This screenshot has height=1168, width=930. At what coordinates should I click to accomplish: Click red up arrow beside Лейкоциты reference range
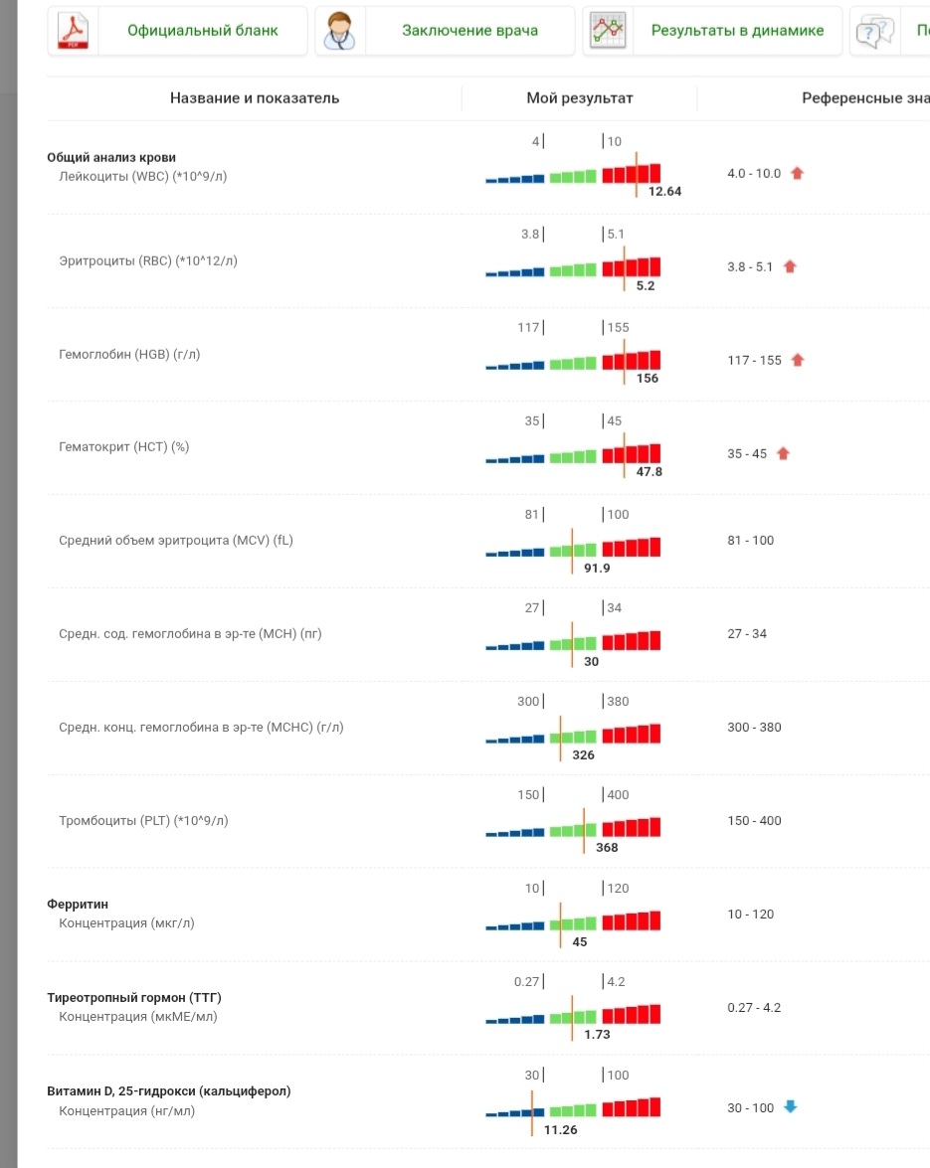click(797, 173)
